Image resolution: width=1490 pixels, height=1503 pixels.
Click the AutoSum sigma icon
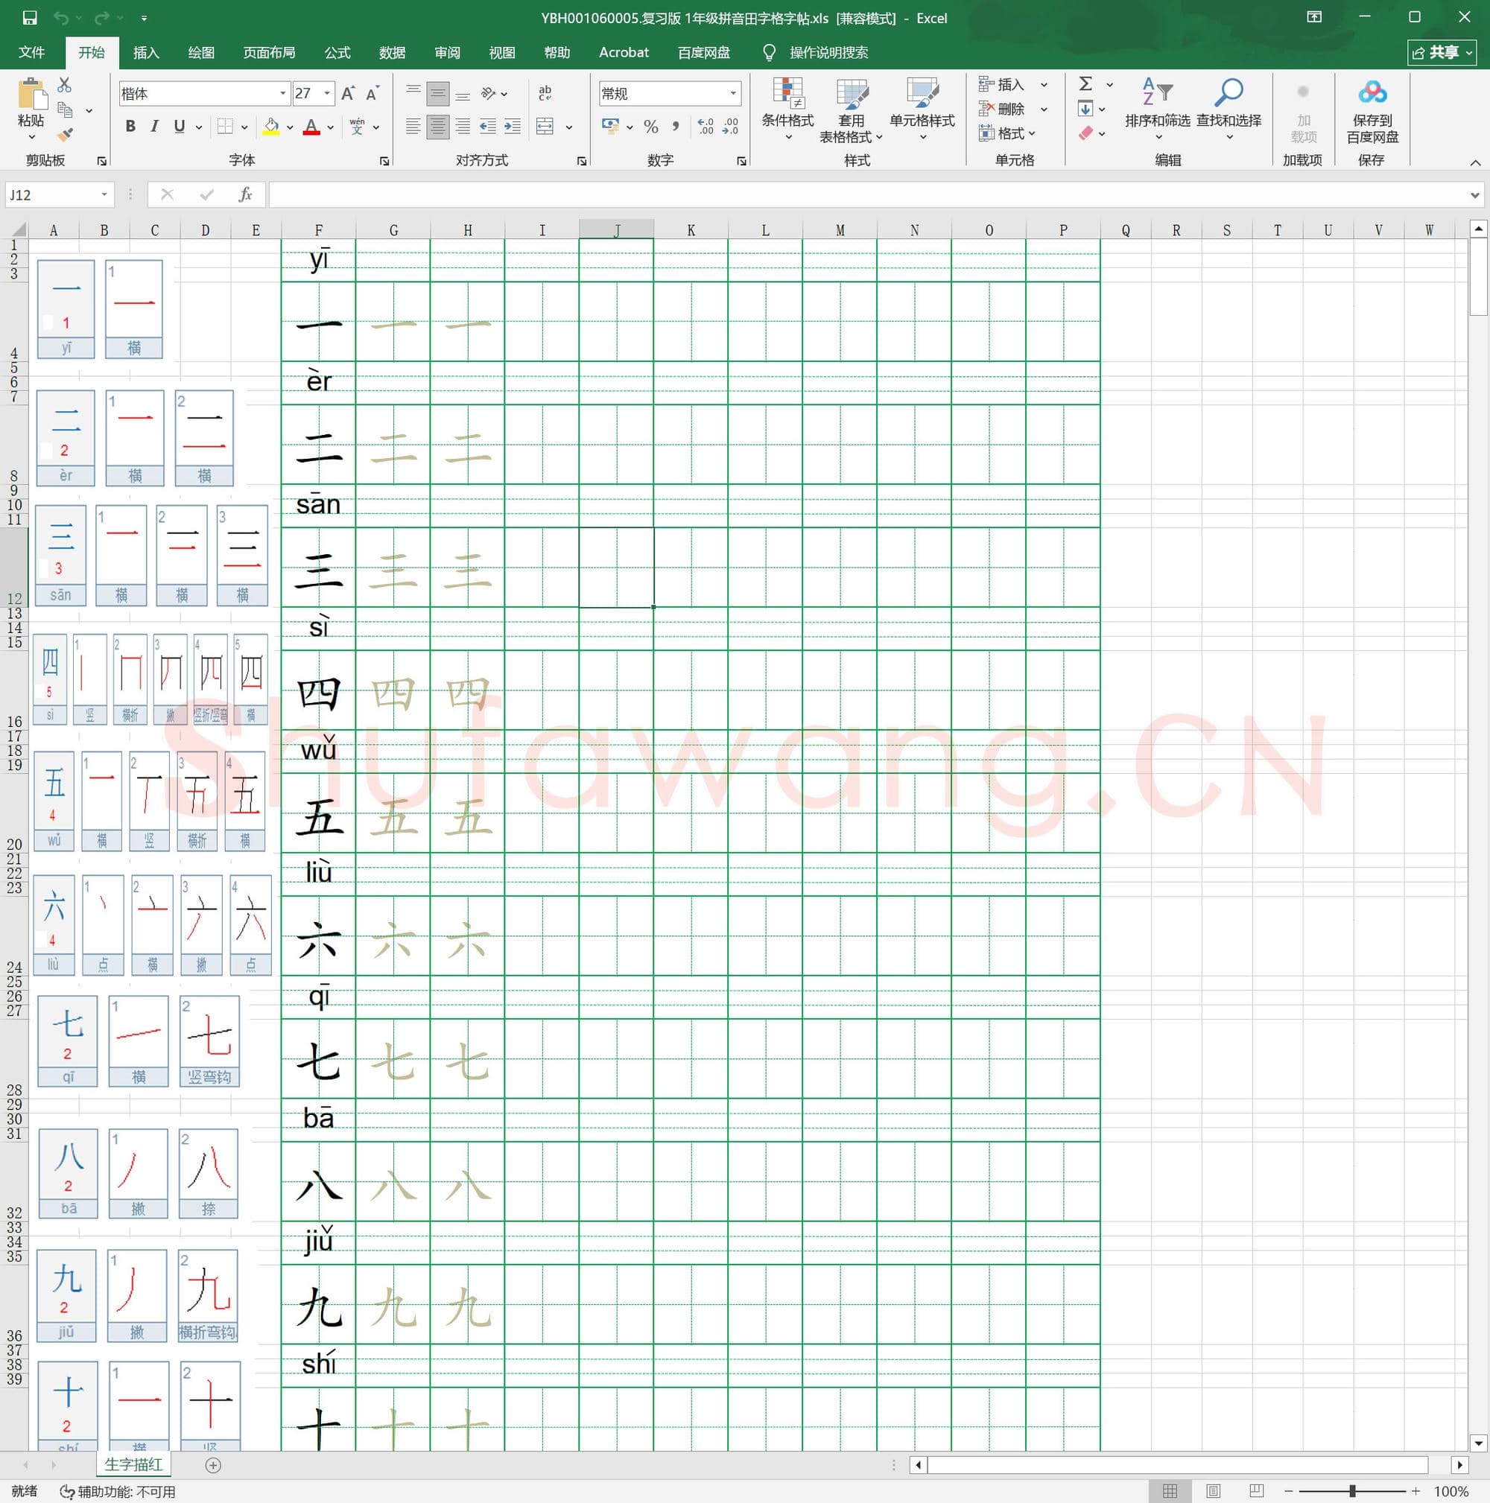[1086, 84]
